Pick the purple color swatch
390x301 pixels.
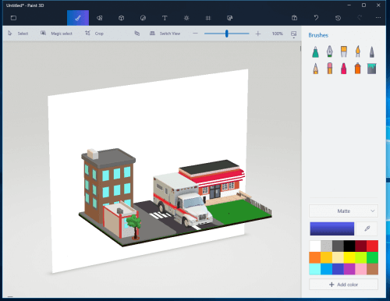(349, 269)
